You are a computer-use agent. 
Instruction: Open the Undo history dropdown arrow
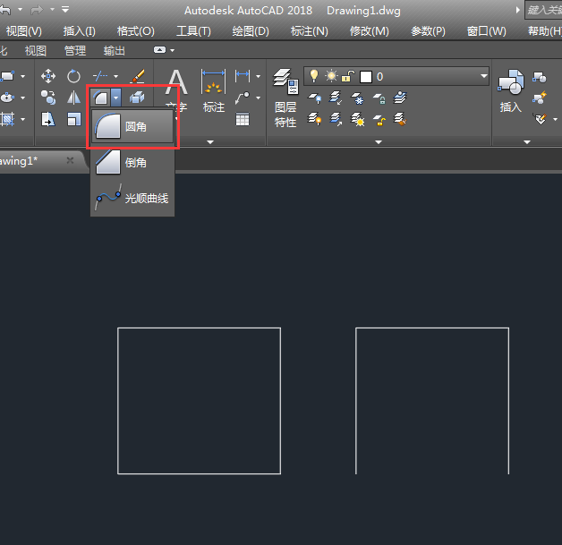point(20,10)
